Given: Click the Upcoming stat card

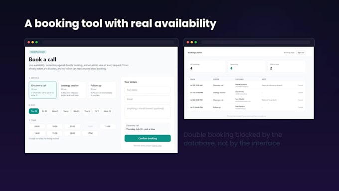Looking at the screenshot, I should click(x=246, y=66).
